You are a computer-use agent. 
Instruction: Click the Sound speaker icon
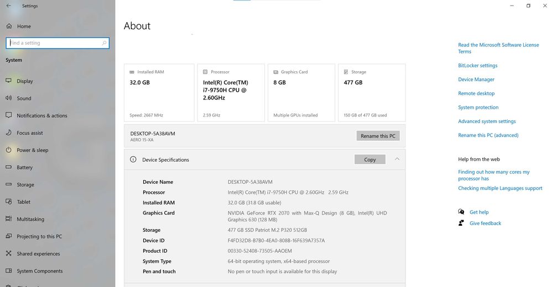(9, 98)
